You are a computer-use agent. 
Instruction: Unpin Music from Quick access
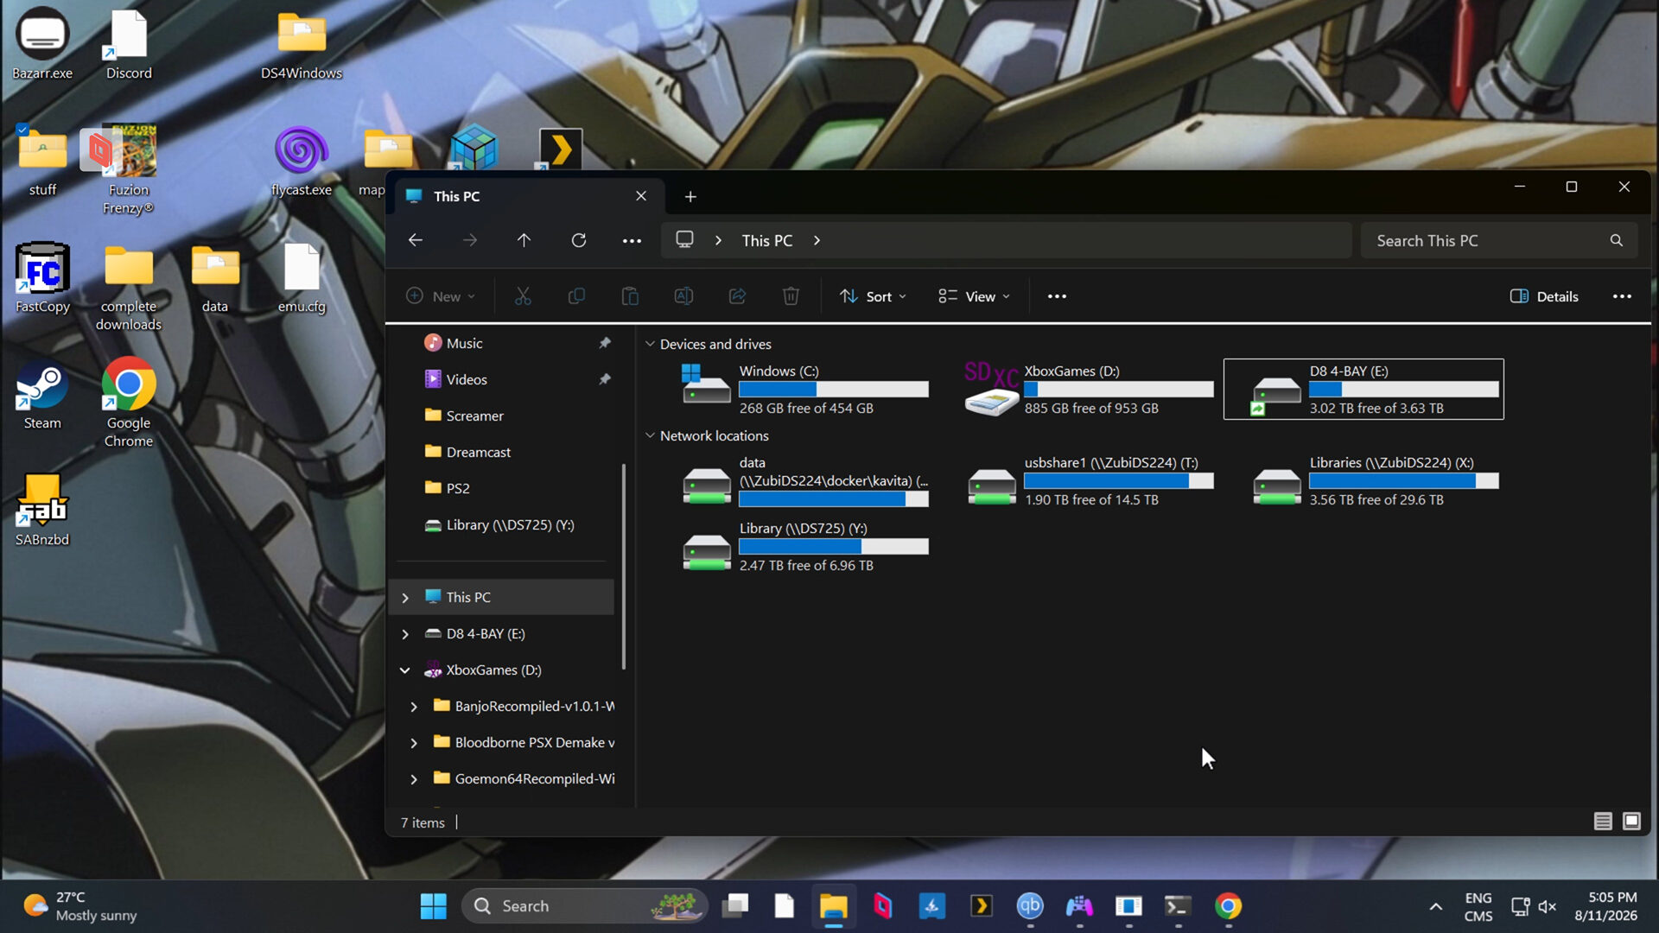(605, 343)
